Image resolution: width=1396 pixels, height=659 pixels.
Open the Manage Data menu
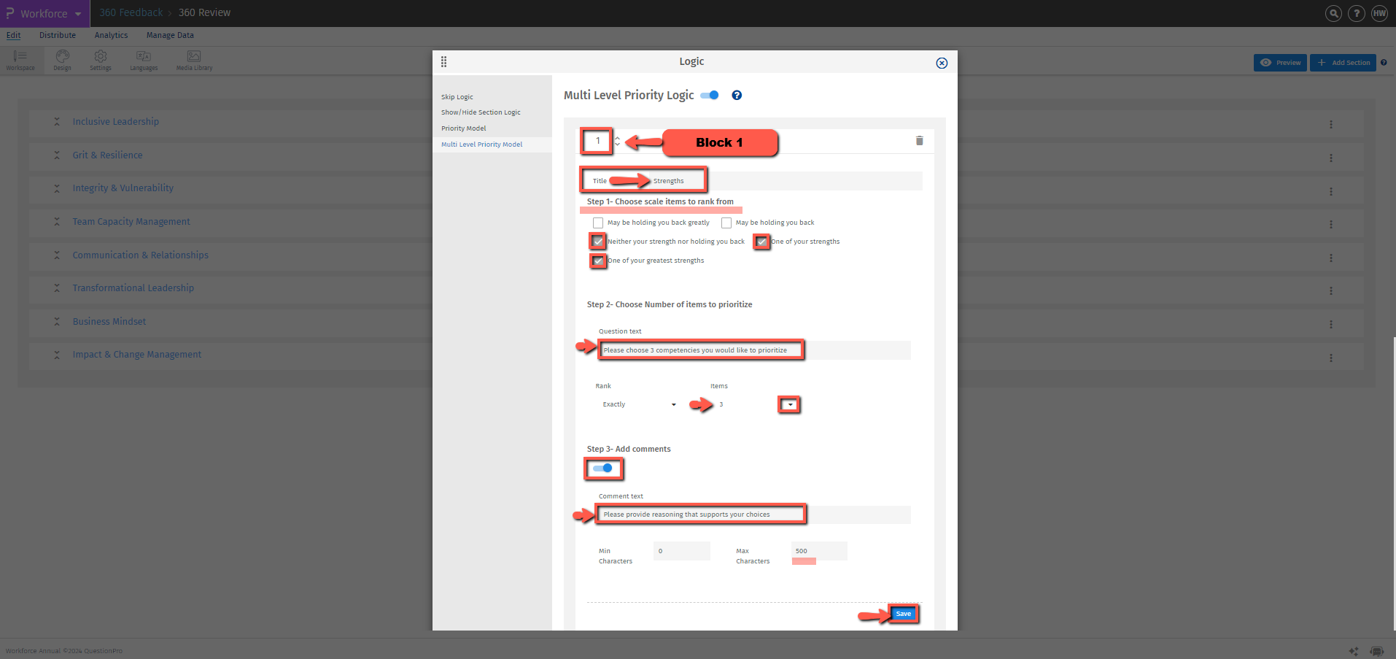pos(169,35)
